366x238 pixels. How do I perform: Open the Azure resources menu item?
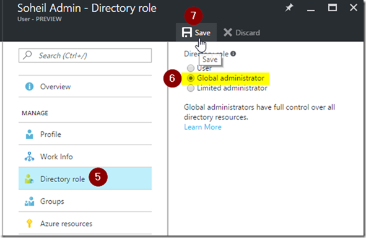[x=85, y=223]
